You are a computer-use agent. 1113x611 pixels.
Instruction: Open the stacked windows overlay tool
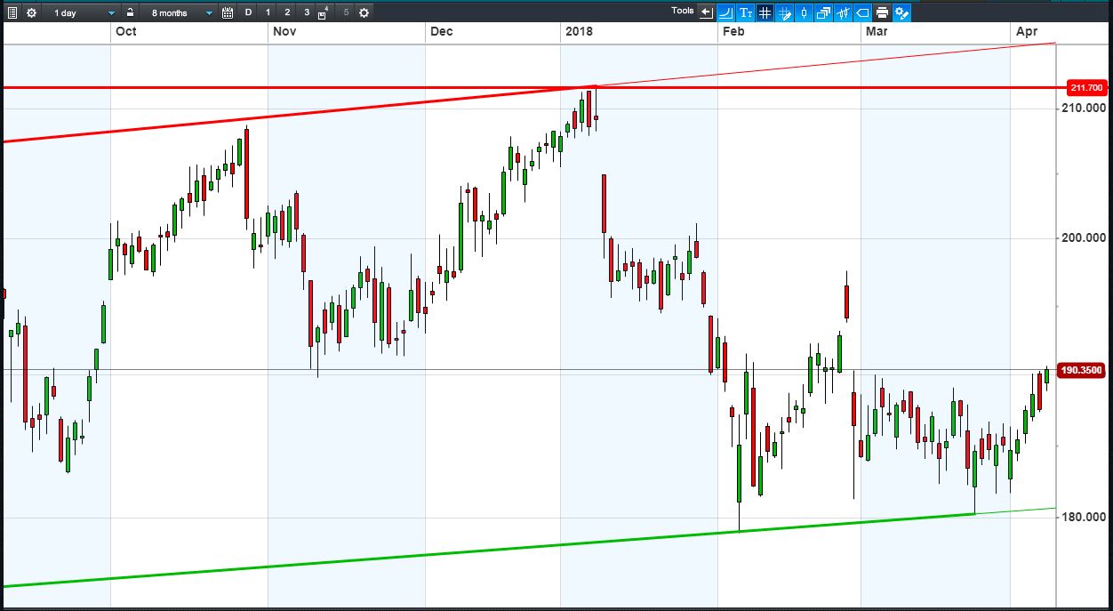pyautogui.click(x=823, y=12)
